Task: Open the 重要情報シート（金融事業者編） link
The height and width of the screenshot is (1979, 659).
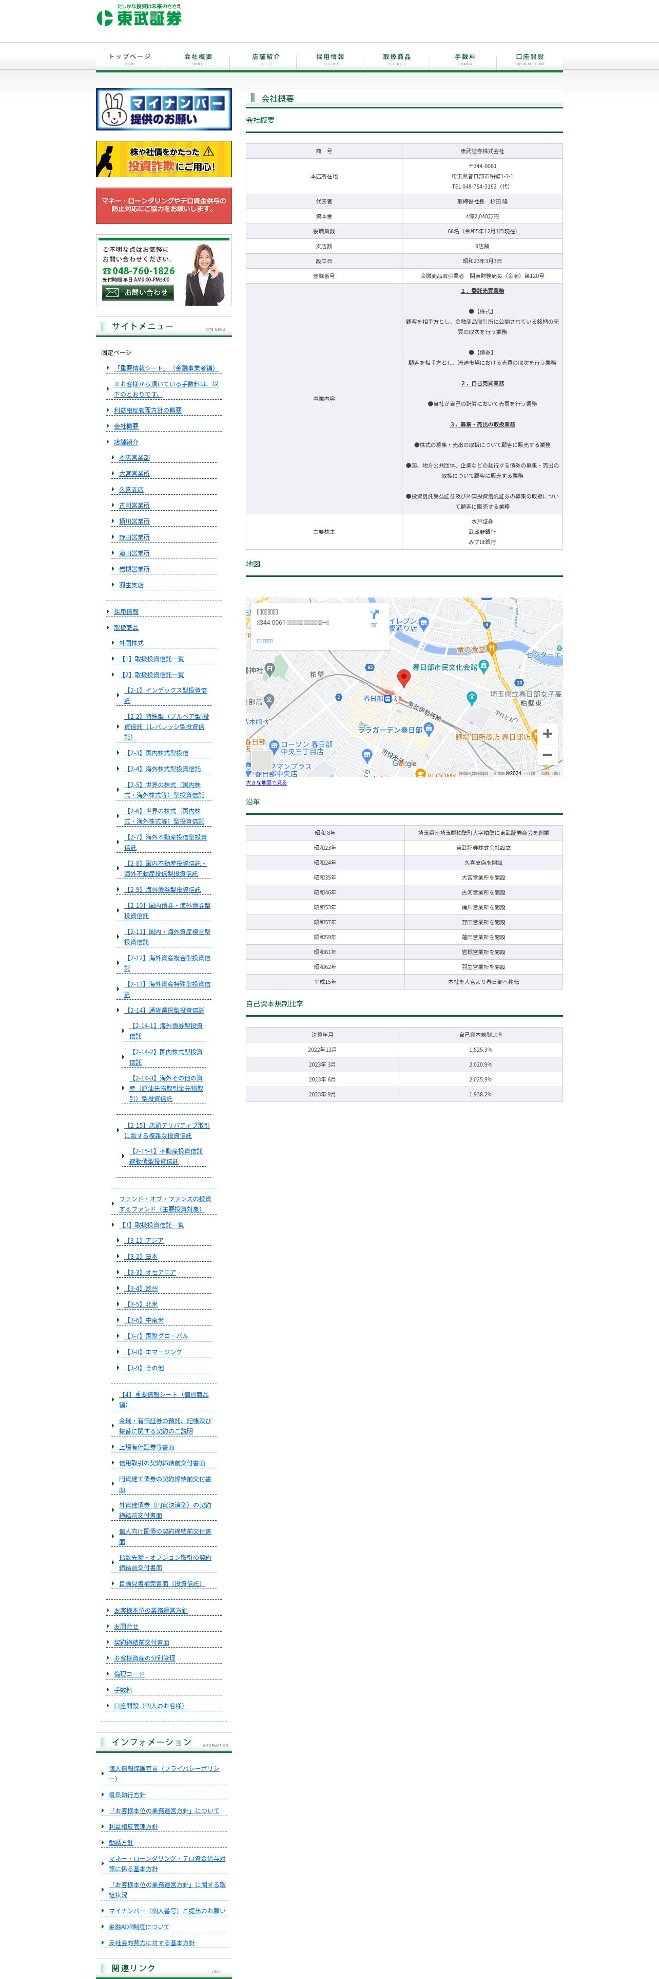Action: pyautogui.click(x=166, y=368)
